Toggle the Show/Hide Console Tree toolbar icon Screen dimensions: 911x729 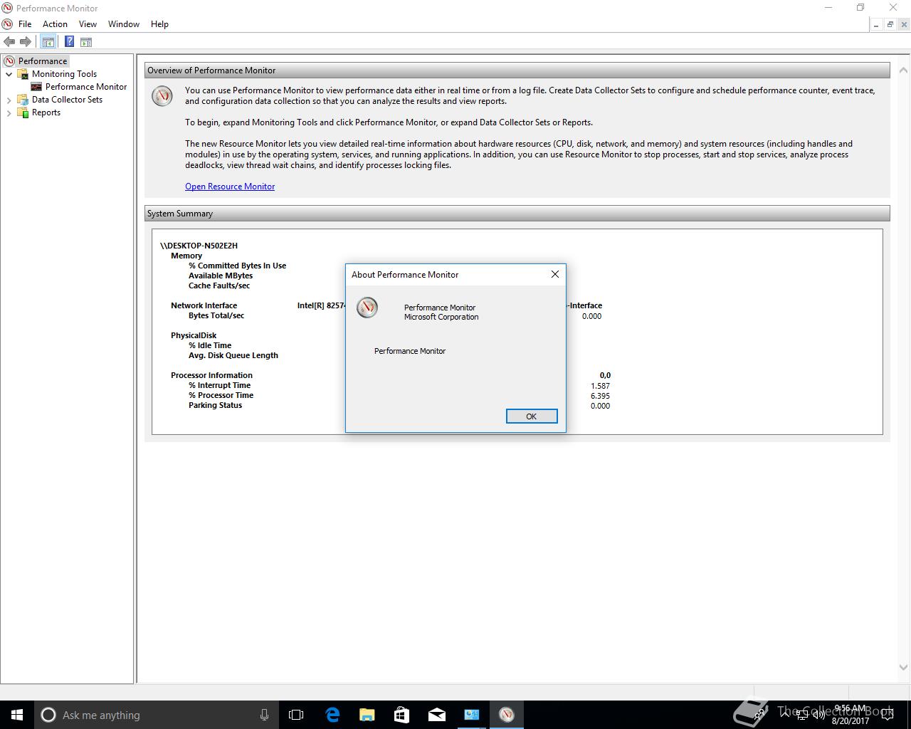point(48,42)
